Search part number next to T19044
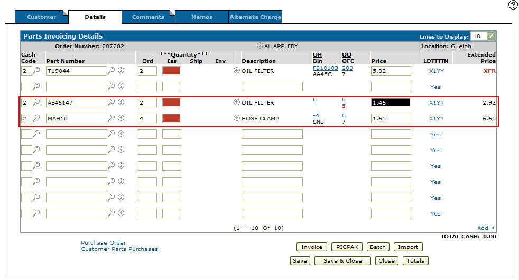This screenshot has width=519, height=280. coord(112,70)
